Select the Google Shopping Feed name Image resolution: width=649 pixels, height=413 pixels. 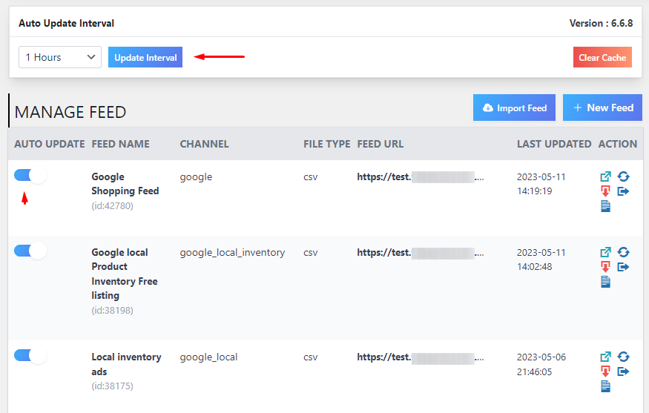pyautogui.click(x=125, y=184)
